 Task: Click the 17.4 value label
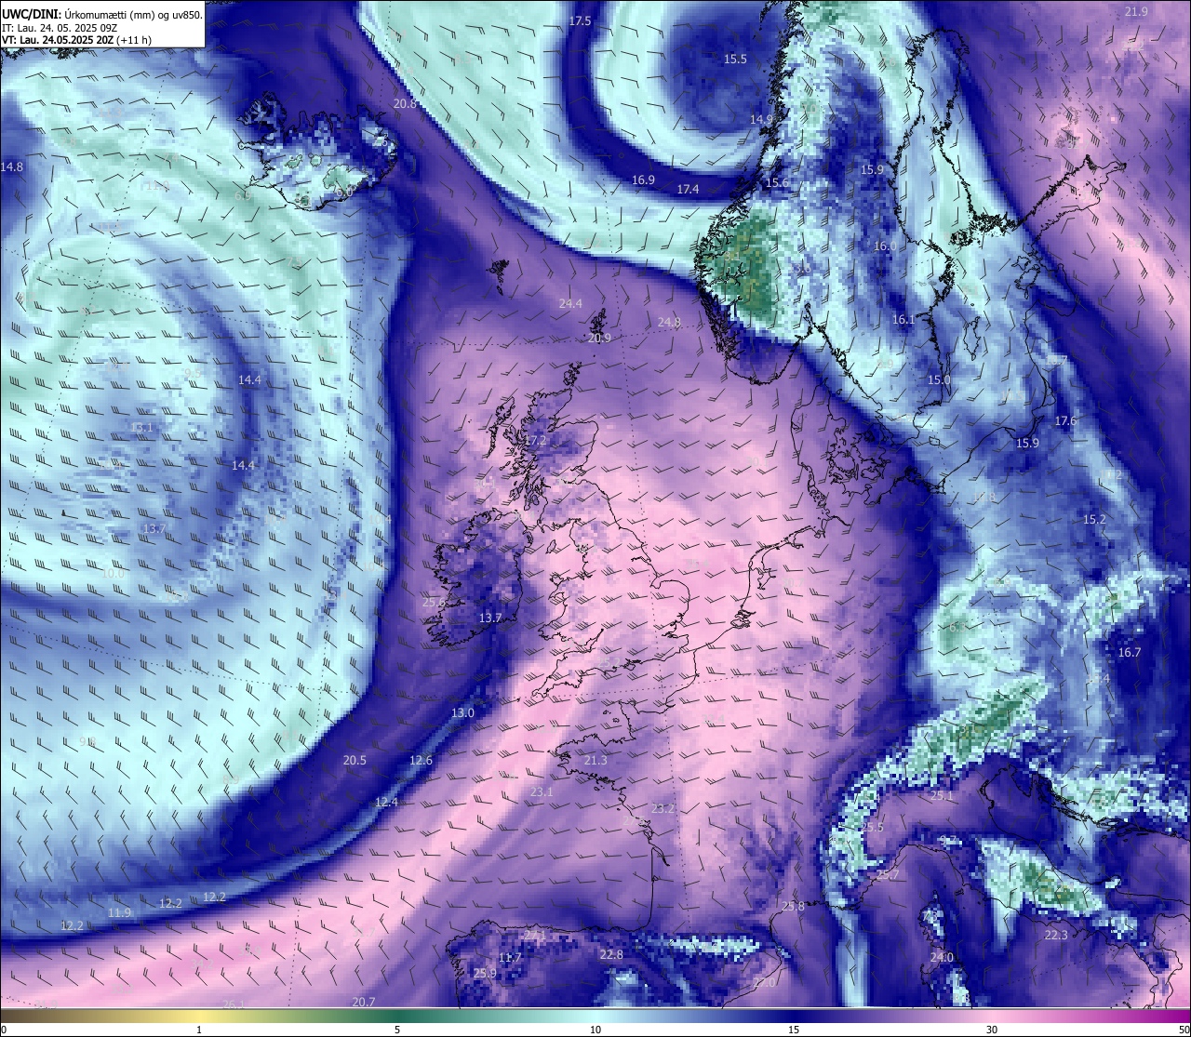click(688, 189)
